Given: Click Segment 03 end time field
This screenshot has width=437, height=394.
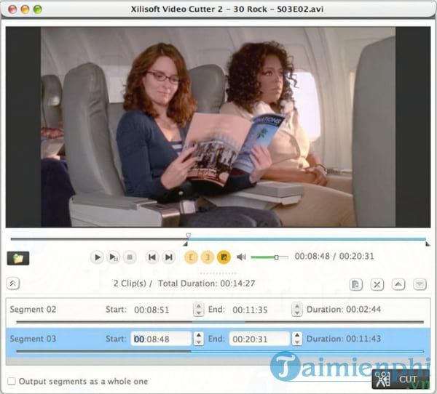Looking at the screenshot, I should coord(259,339).
